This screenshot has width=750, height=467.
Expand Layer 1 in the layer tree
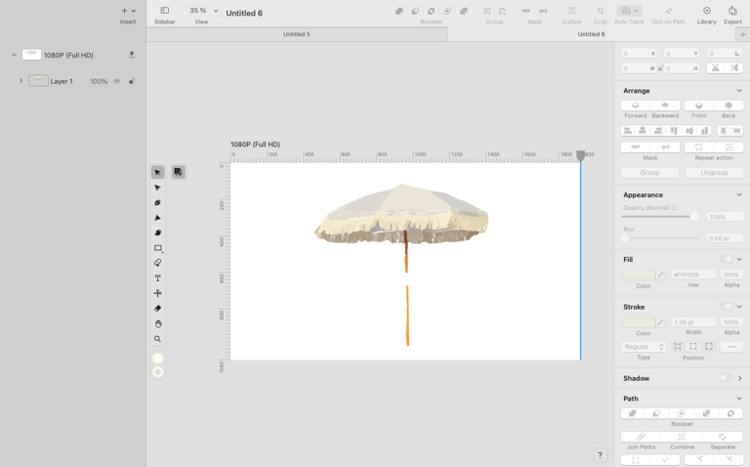21,81
